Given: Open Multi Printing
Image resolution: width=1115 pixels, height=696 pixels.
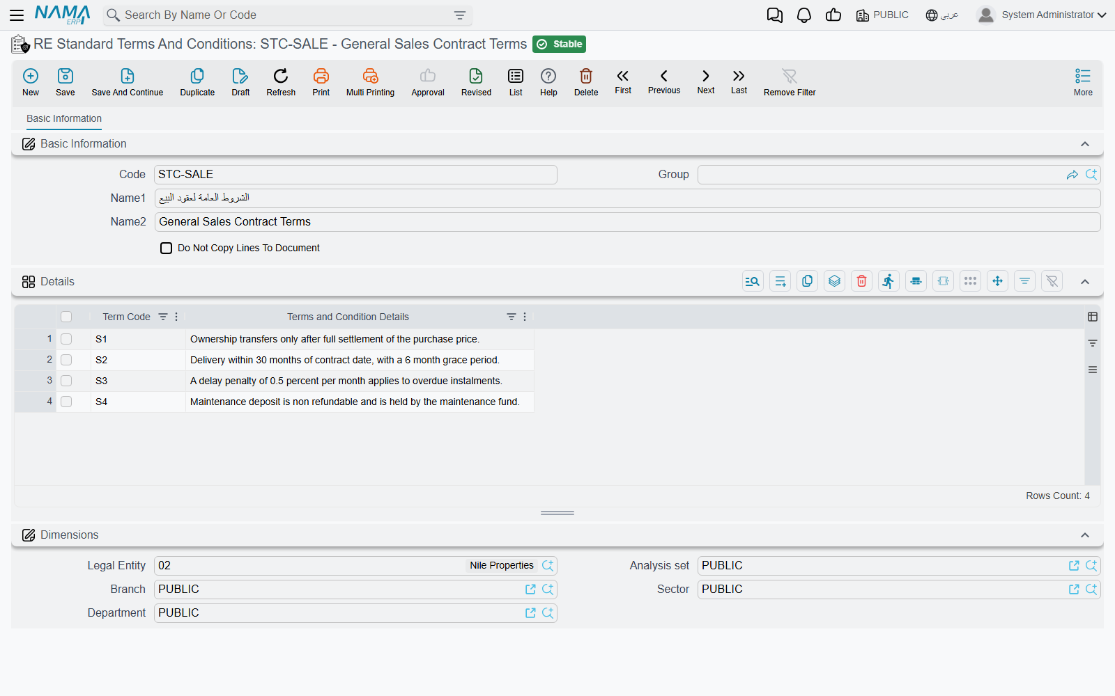Looking at the screenshot, I should [370, 82].
